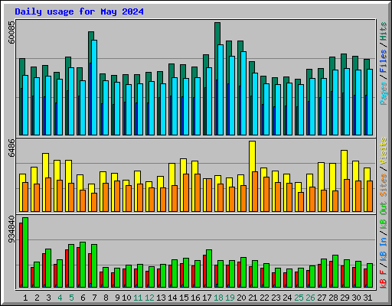Select the green kB Out bar for day 28
Viewport: 392px width, 306px height.
click(335, 271)
